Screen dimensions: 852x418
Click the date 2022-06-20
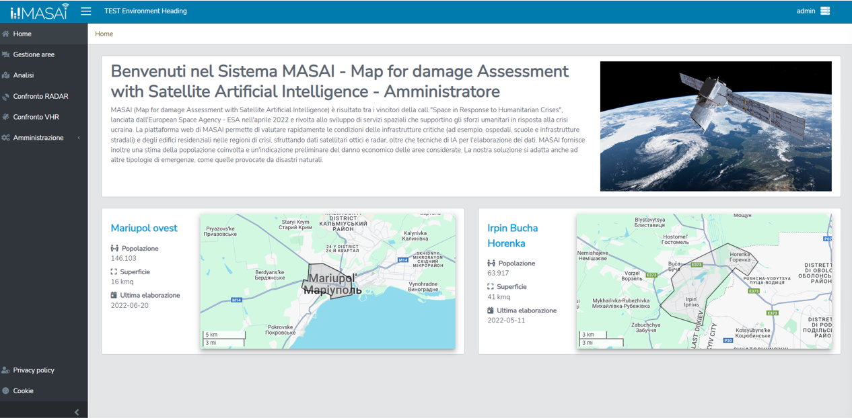pos(130,306)
